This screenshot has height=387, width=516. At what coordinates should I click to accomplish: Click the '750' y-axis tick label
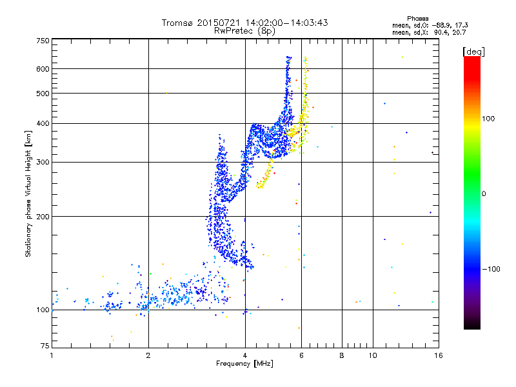click(43, 41)
